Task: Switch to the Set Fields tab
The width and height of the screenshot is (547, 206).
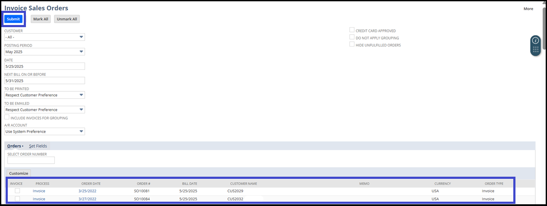Action: pyautogui.click(x=38, y=146)
